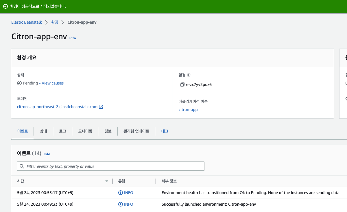
Task: Open the Elastic Beanstalk breadcrumb link
Action: click(27, 22)
